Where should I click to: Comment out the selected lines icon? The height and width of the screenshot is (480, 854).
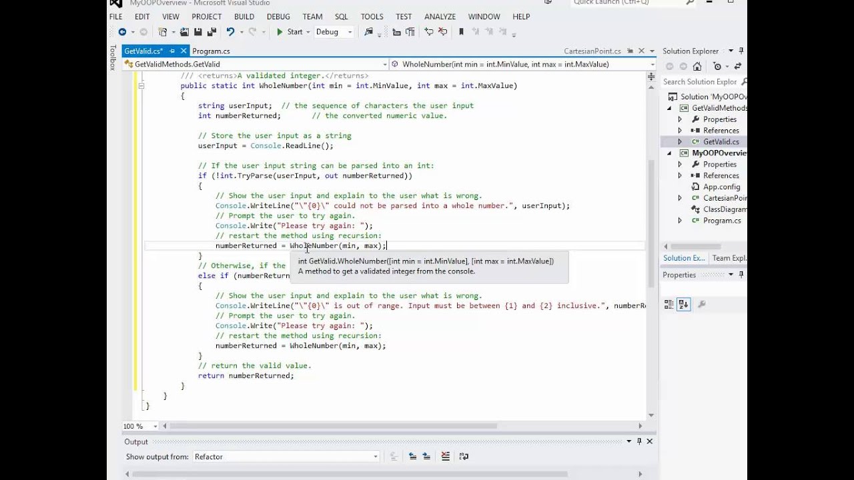click(x=429, y=32)
